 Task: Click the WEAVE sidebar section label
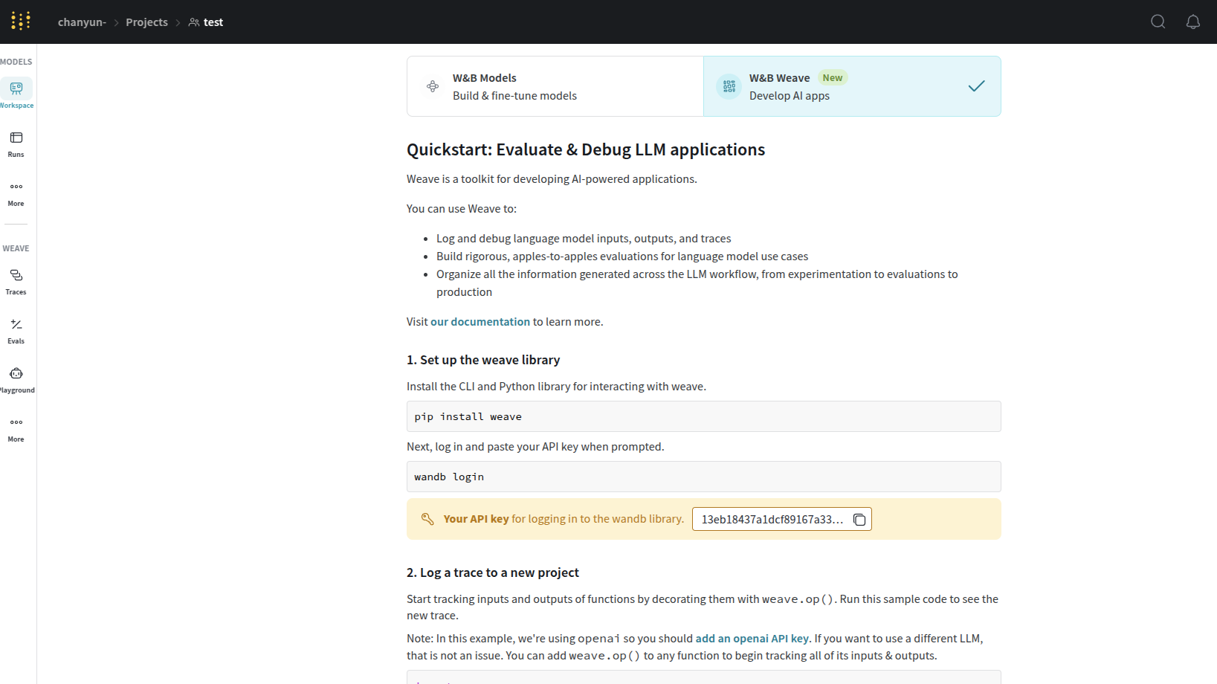(x=16, y=248)
